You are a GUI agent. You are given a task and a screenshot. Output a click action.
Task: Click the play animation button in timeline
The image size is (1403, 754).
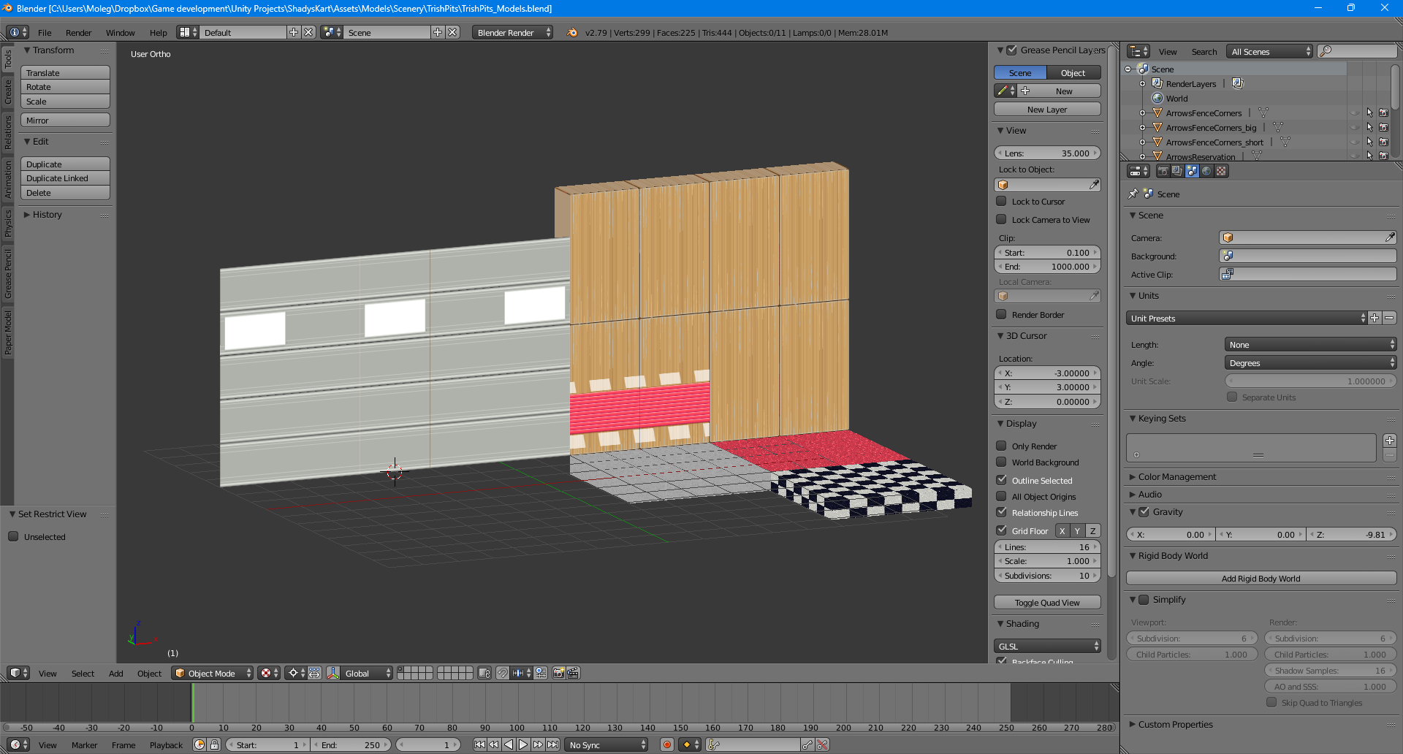[523, 745]
